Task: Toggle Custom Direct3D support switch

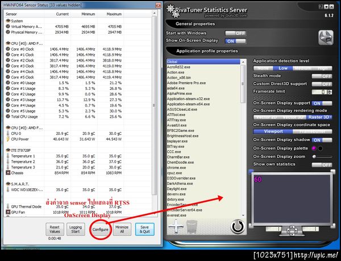Action: 322,84
